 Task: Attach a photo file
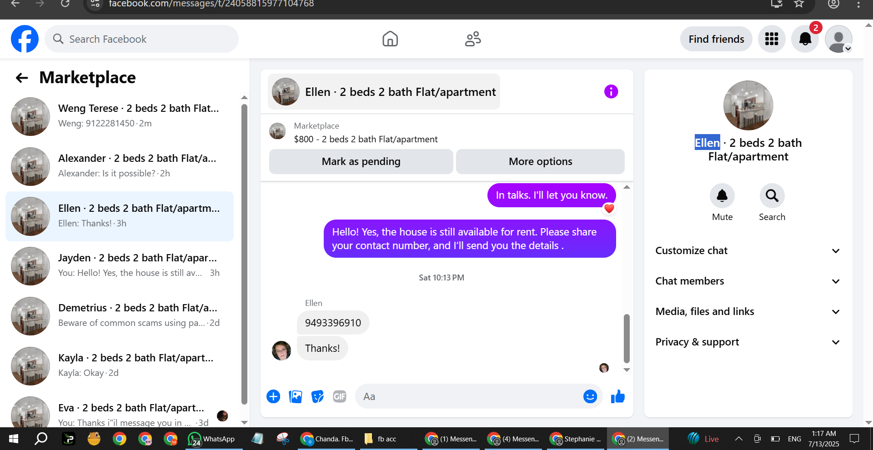296,396
